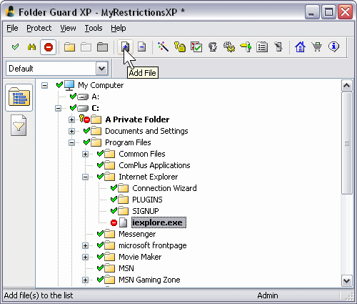Click the shopping cart icon
Screen dimensions: 357x304
click(317, 46)
